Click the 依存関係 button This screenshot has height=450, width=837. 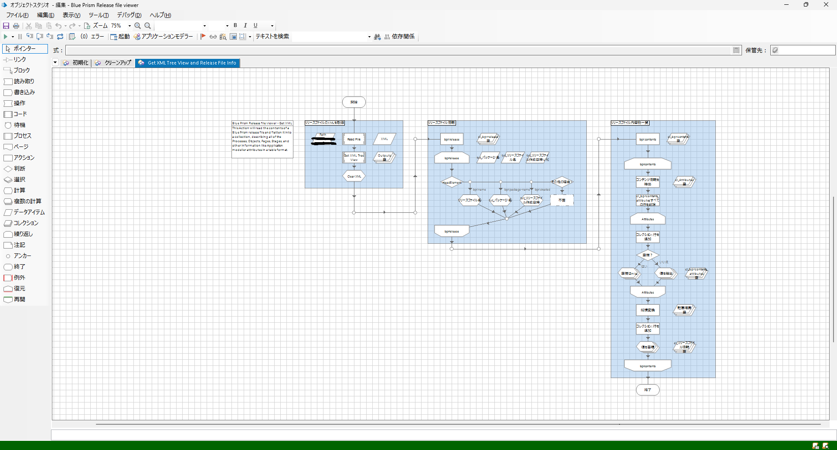click(400, 37)
